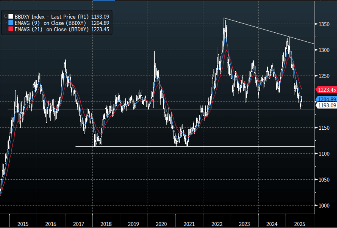The image size is (337, 228).
Task: Click the 2022 label on time axis
Action: pos(217,224)
